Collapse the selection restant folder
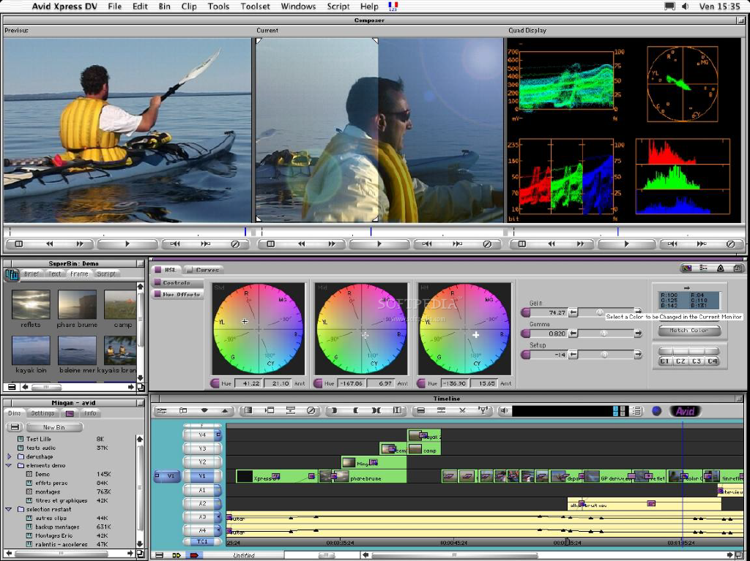The height and width of the screenshot is (561, 750). (x=10, y=509)
